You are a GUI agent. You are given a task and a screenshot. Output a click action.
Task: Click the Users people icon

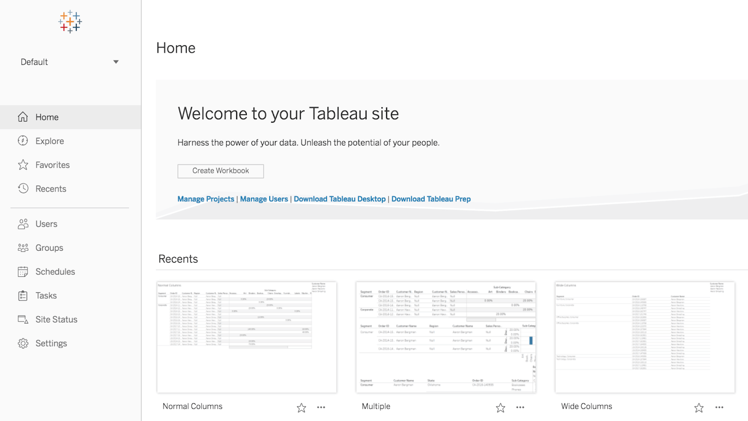[23, 224]
